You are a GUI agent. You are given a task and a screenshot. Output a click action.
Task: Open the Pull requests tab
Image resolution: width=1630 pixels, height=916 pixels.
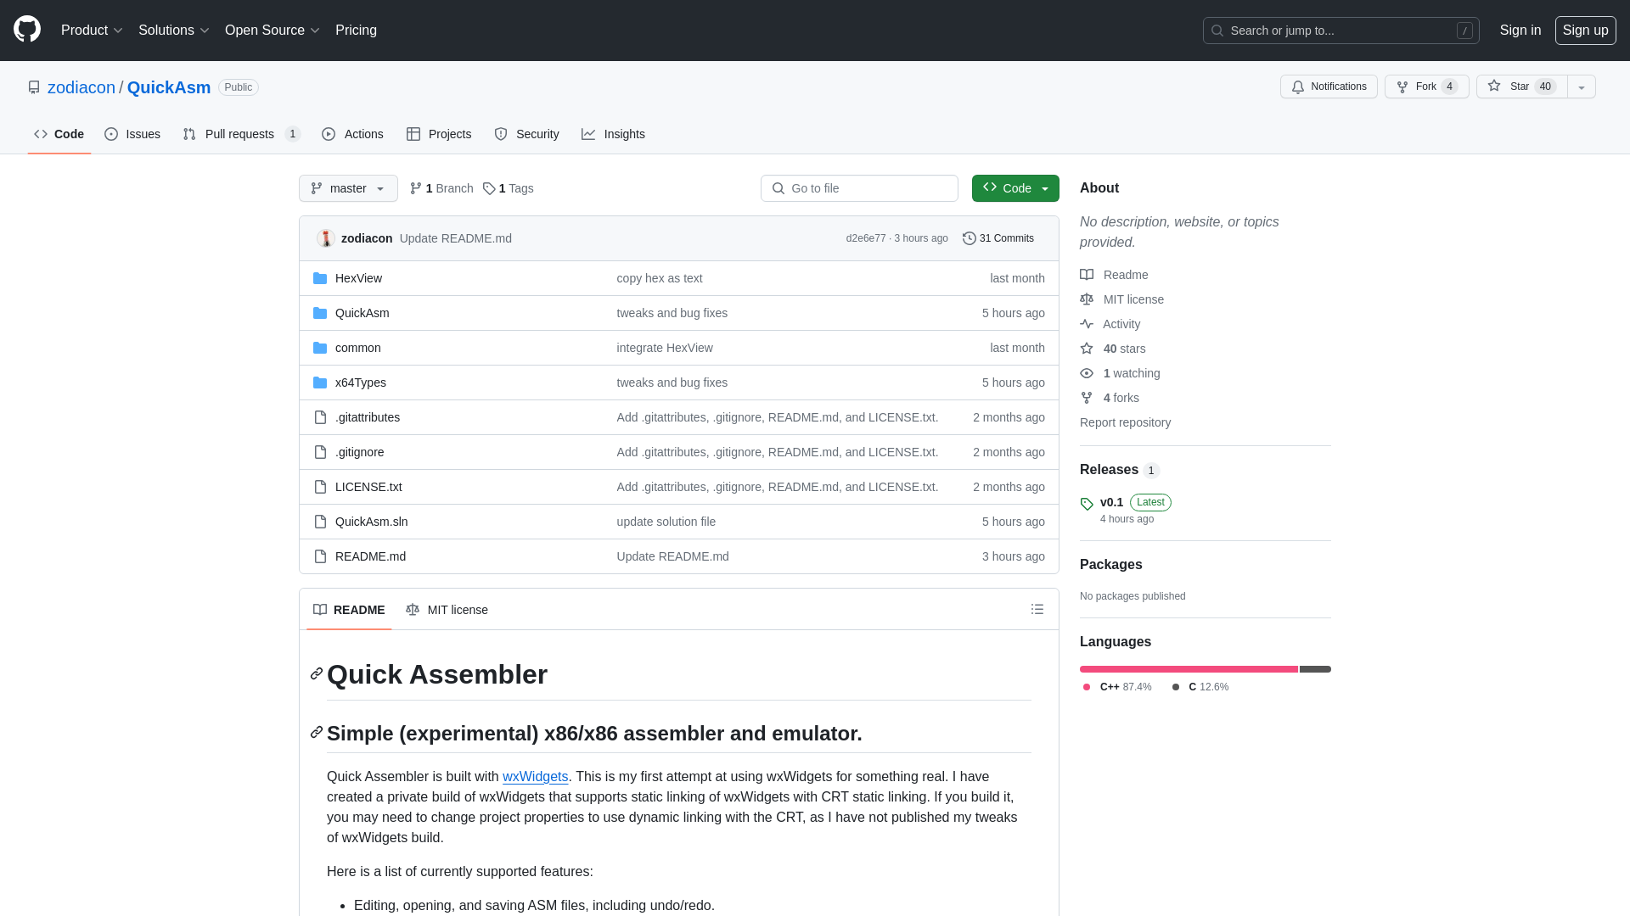pos(239,134)
